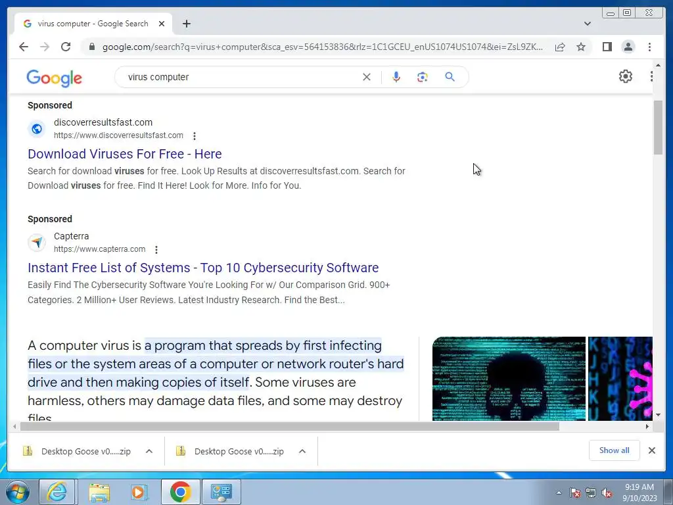
Task: Open the pink virus image thumbnail
Action: (620, 378)
